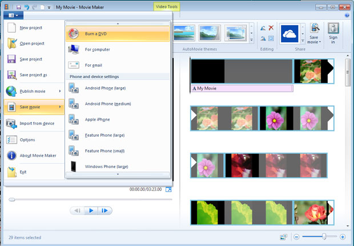Click the red rose clip in the bottom row
Screen dimensions: 354x246
click(311, 213)
